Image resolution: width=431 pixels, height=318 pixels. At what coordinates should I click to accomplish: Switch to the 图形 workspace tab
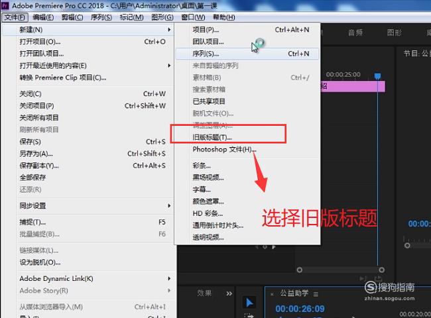coord(394,32)
